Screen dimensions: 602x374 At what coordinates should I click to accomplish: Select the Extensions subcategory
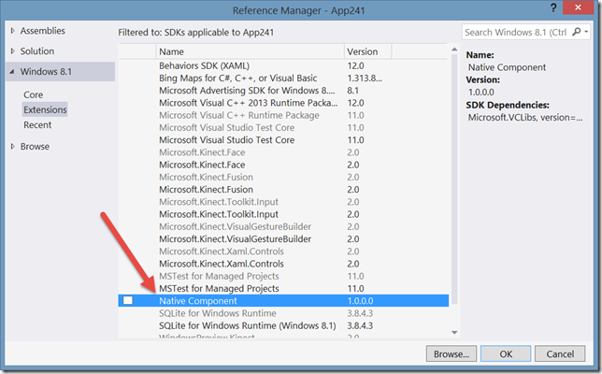point(45,109)
